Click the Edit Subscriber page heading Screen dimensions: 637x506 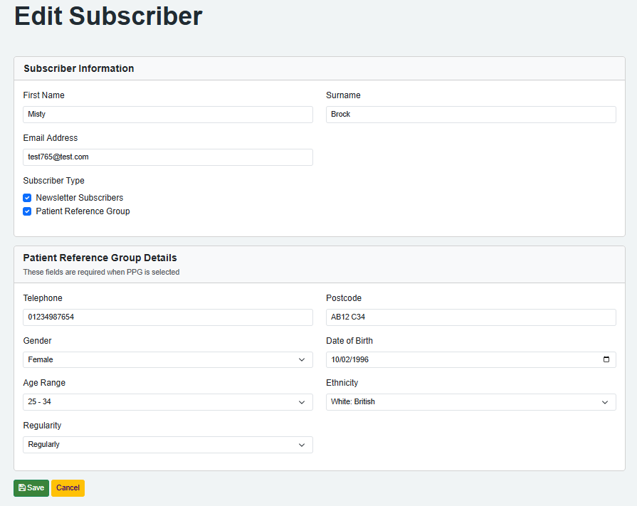pos(108,16)
